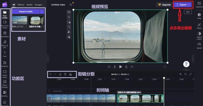The width and height of the screenshot is (203, 106).
Task: Select the Picture-in-picture tool icon
Action: (69, 22)
